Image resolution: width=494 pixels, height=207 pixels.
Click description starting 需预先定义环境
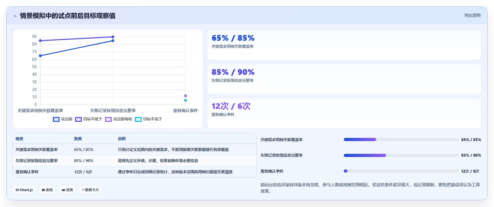pyautogui.click(x=158, y=161)
